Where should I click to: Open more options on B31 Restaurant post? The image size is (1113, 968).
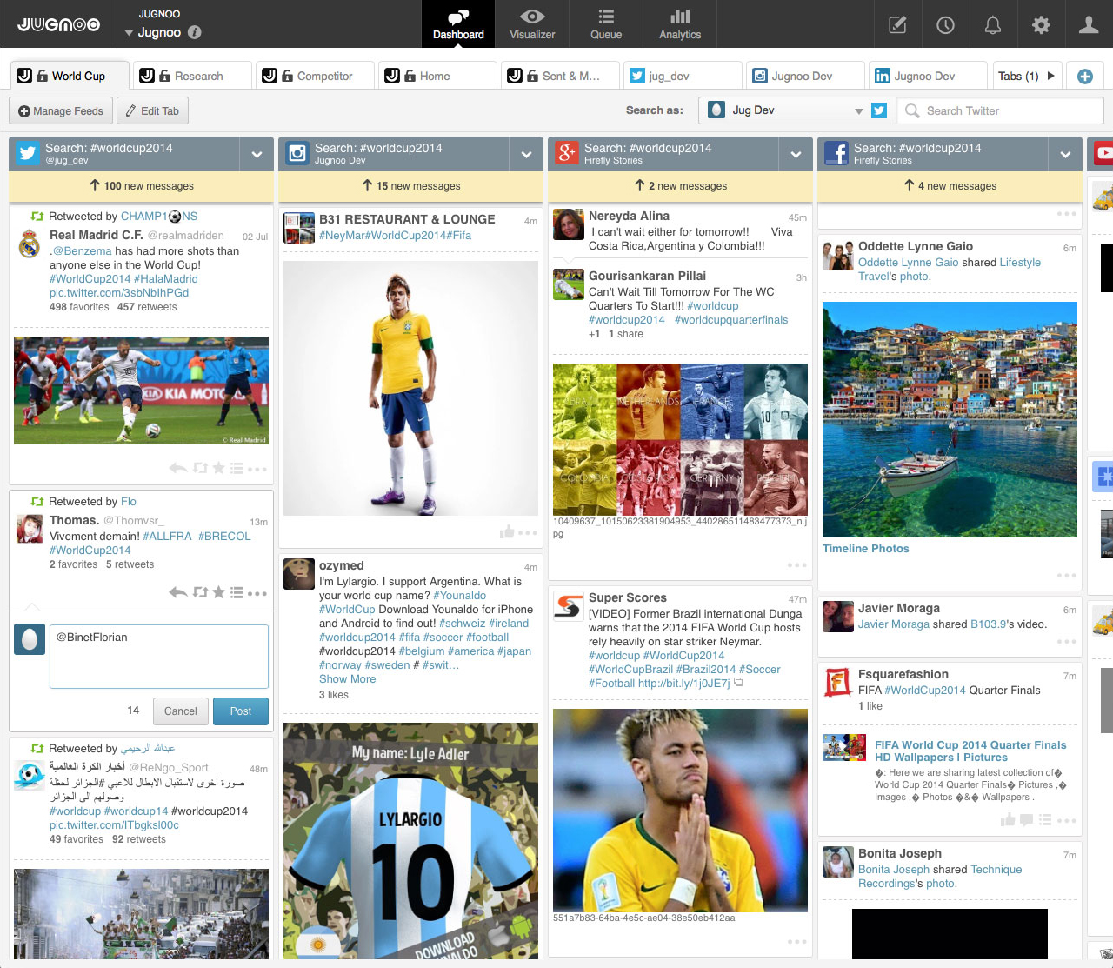tap(528, 533)
